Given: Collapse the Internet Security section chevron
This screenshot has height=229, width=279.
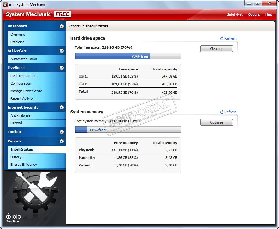Looking at the screenshot, I should pos(62,108).
